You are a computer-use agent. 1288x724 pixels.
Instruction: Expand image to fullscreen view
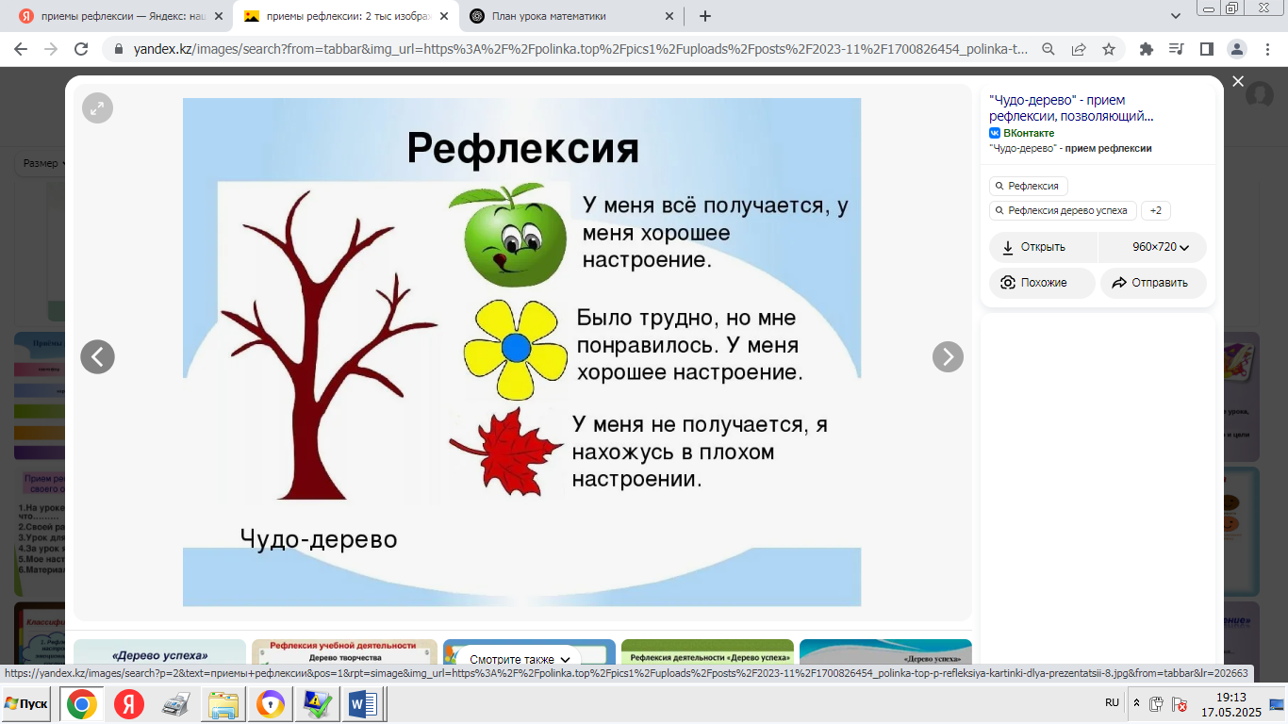click(x=97, y=108)
